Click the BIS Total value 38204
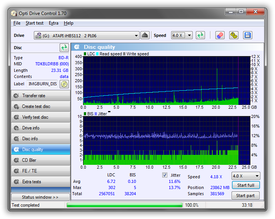 [130, 194]
